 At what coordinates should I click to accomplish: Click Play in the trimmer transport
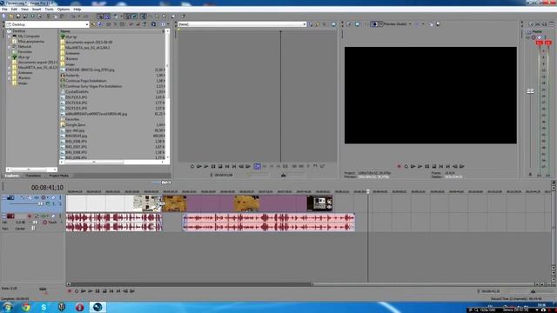click(x=206, y=166)
